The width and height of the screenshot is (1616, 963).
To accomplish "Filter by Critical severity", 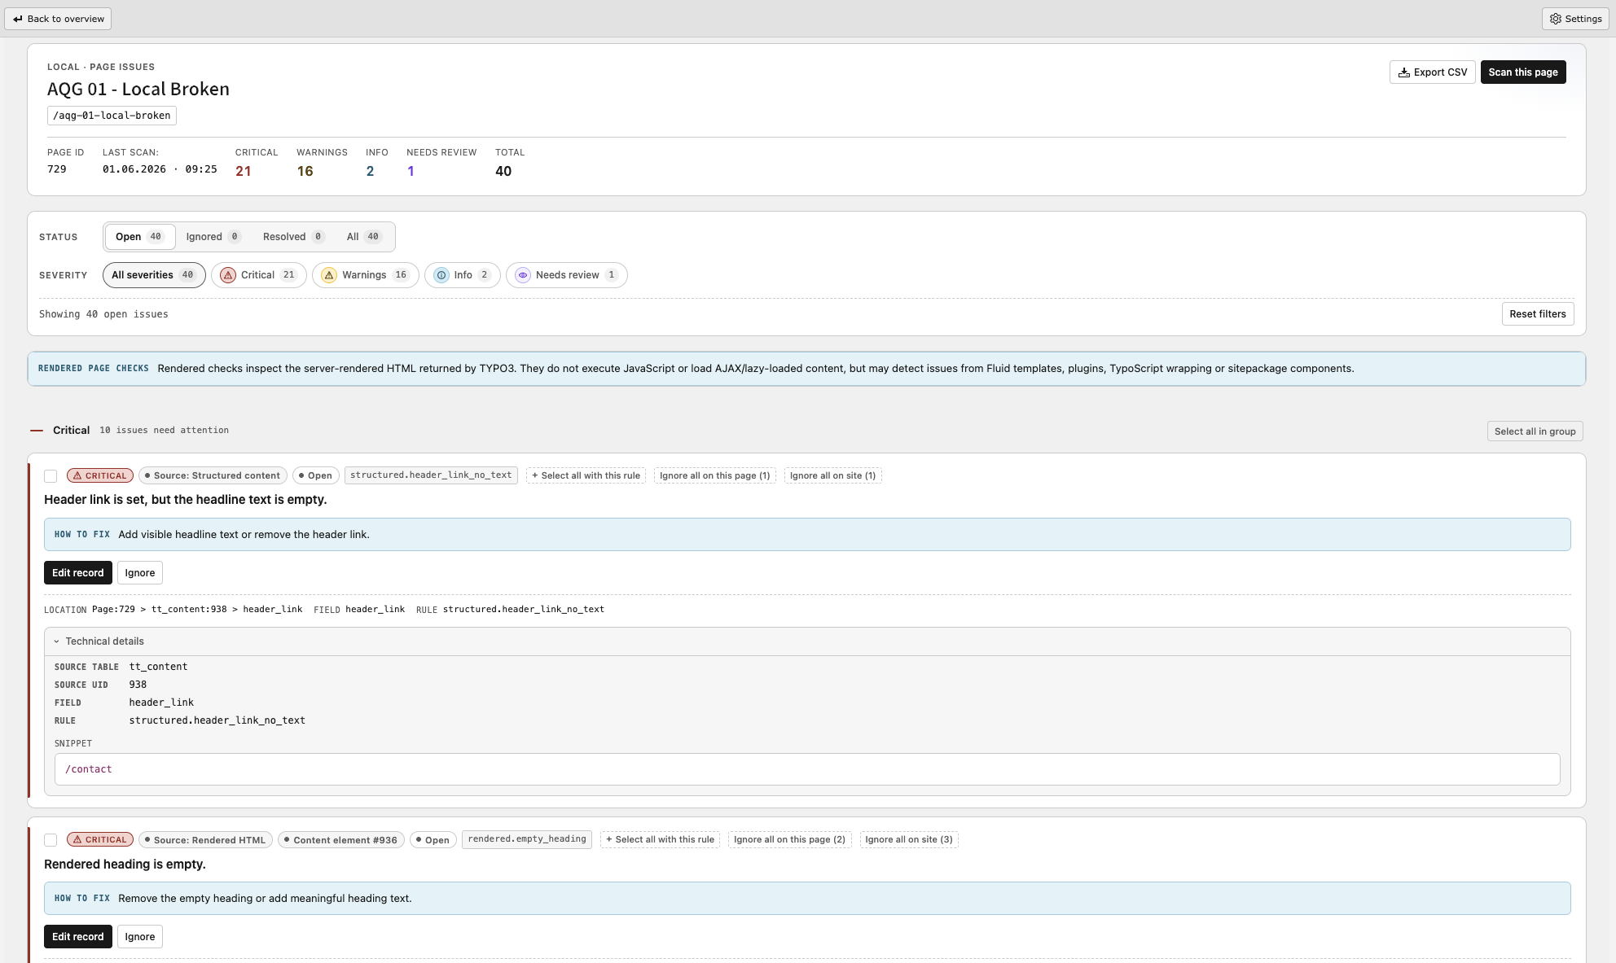I will pos(259,275).
